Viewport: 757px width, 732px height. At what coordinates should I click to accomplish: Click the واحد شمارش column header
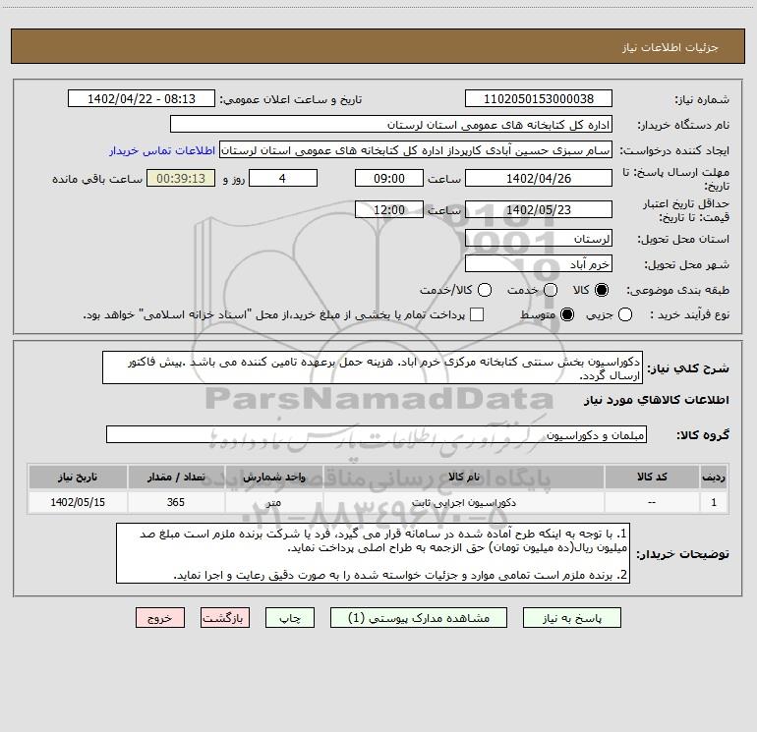[x=273, y=477]
